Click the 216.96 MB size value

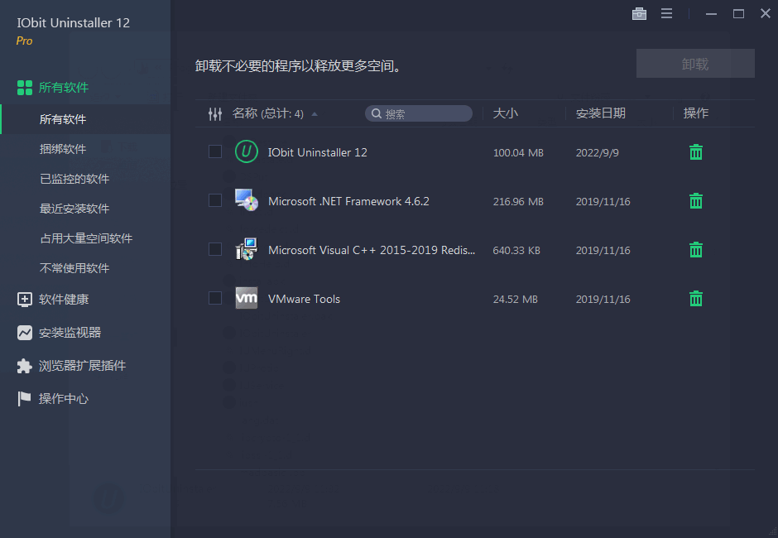coord(518,201)
